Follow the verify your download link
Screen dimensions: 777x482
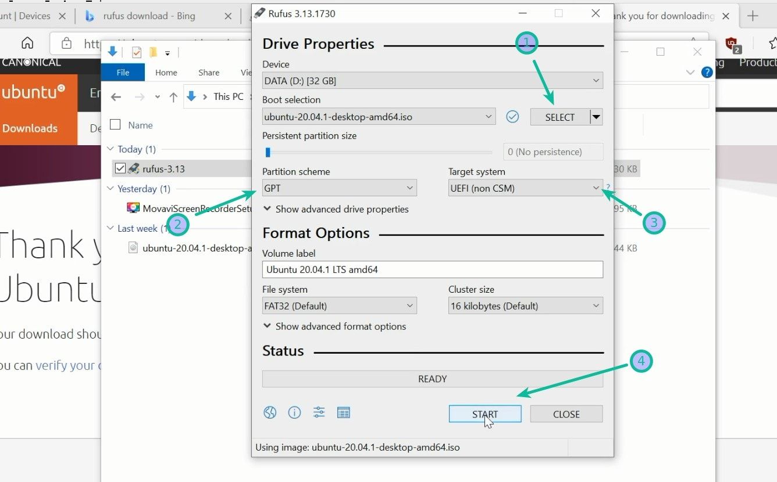(69, 365)
